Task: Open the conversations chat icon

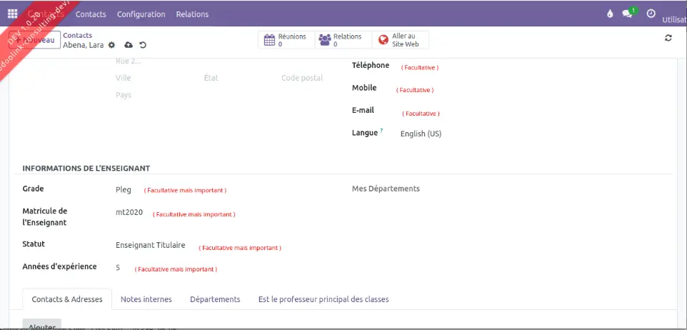Action: (x=628, y=14)
